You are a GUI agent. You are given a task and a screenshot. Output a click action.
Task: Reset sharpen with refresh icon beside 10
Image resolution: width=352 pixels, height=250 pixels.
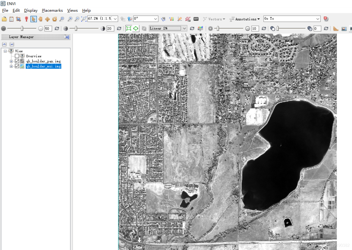(264, 28)
